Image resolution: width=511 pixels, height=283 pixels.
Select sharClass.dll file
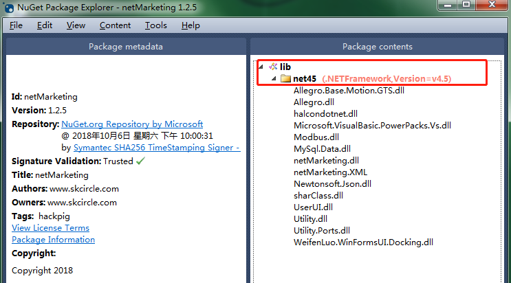318,196
